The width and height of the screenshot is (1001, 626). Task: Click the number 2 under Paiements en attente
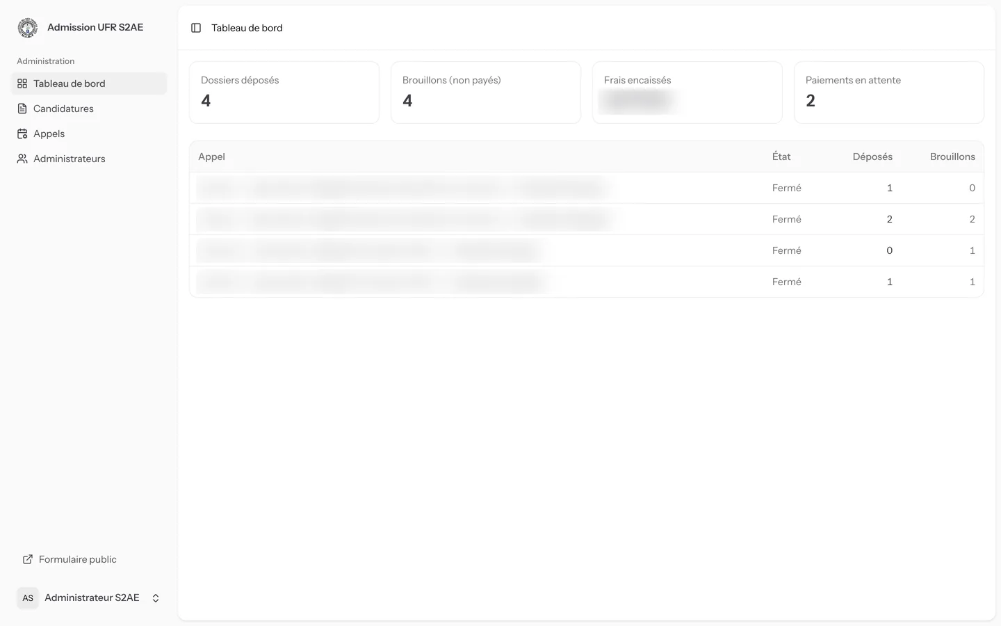pos(811,101)
